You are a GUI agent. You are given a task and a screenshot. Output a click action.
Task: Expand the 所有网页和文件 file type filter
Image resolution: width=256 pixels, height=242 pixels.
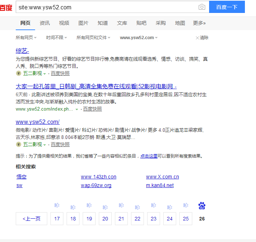[x=93, y=38]
